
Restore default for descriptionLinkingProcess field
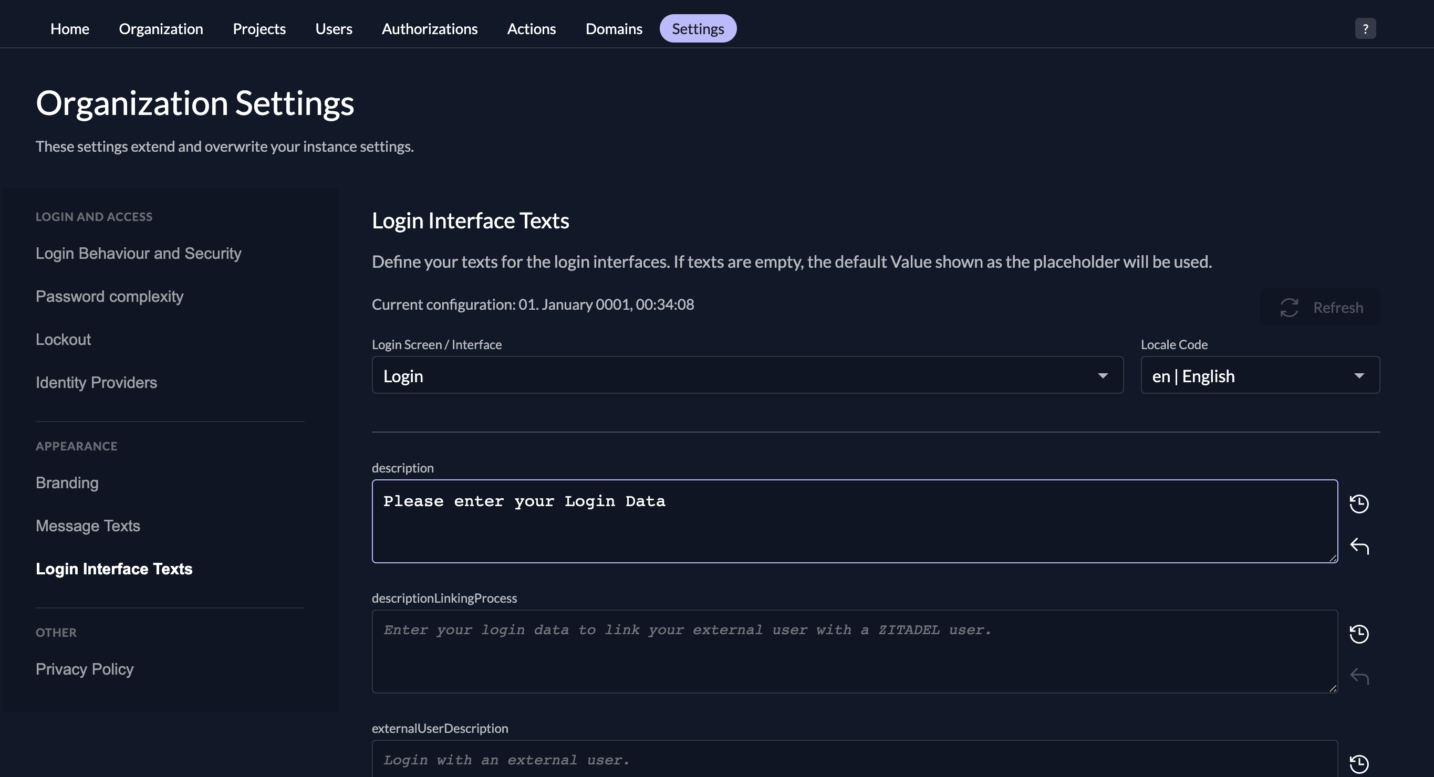coord(1359,634)
